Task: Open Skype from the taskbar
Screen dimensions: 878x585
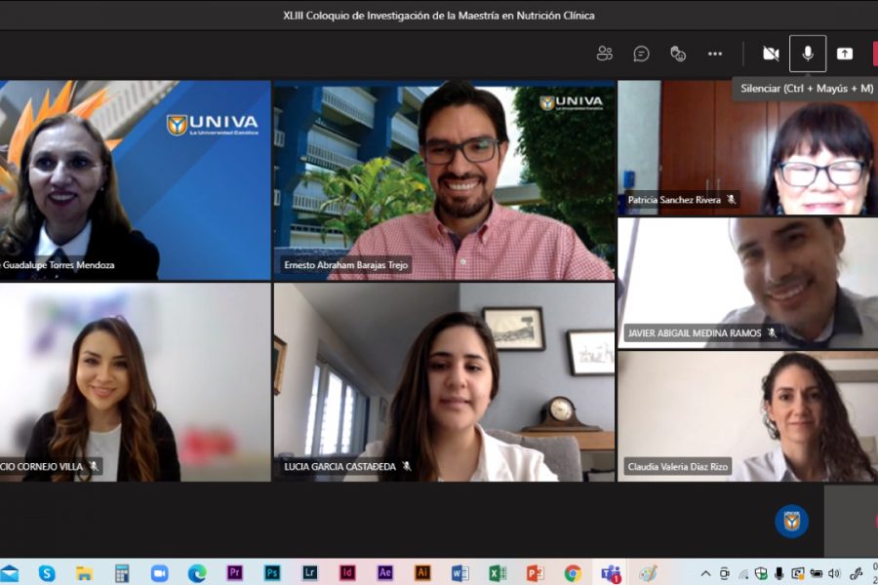Action: click(x=47, y=573)
